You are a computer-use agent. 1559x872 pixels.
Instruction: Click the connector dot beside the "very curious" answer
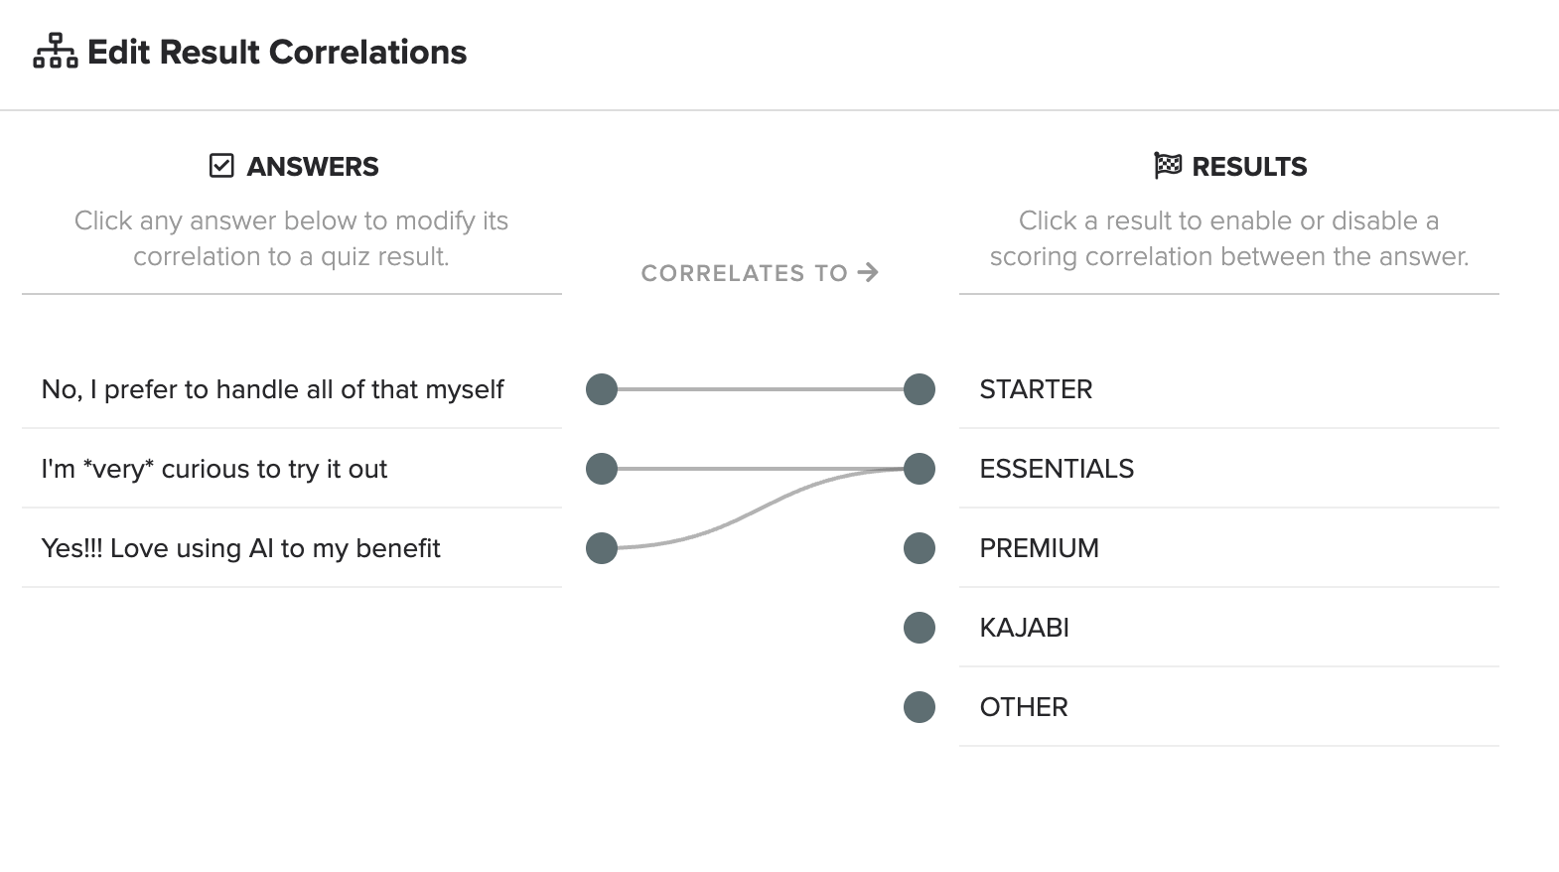[x=602, y=469]
